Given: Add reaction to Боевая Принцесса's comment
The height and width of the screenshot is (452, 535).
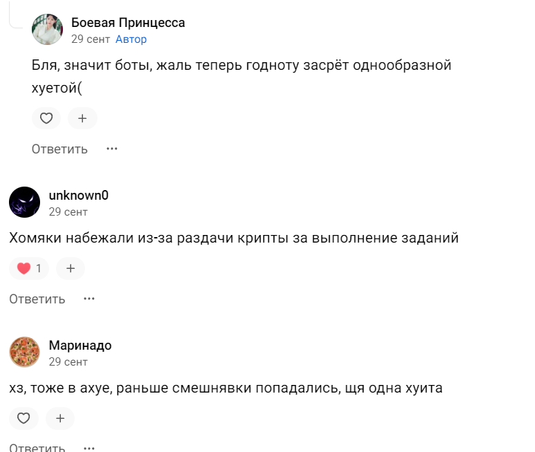Looking at the screenshot, I should [82, 118].
